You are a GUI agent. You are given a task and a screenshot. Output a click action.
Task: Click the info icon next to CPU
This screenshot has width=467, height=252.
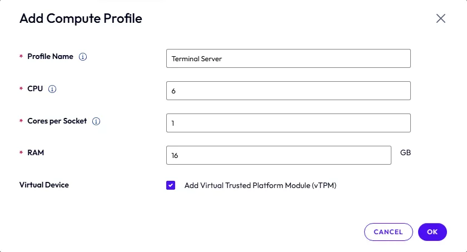tap(53, 89)
